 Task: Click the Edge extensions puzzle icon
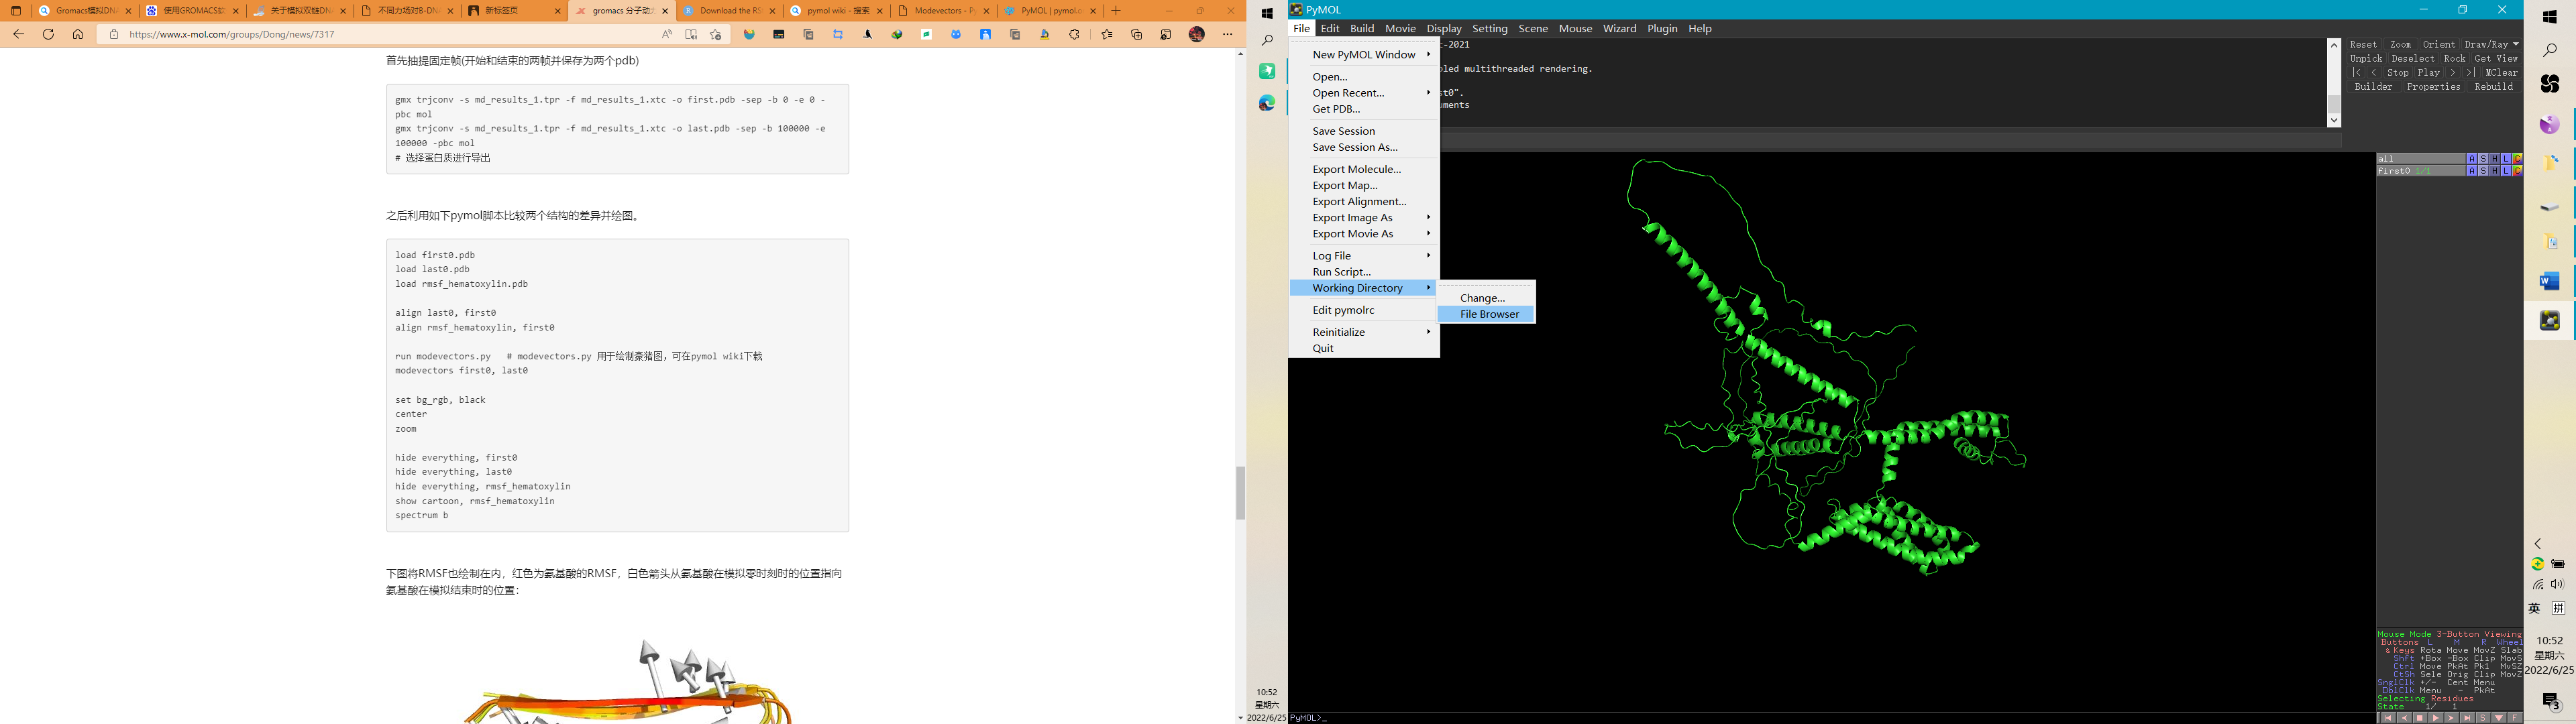click(x=1074, y=34)
